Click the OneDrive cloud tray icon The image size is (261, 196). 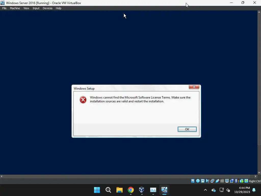coord(213,190)
